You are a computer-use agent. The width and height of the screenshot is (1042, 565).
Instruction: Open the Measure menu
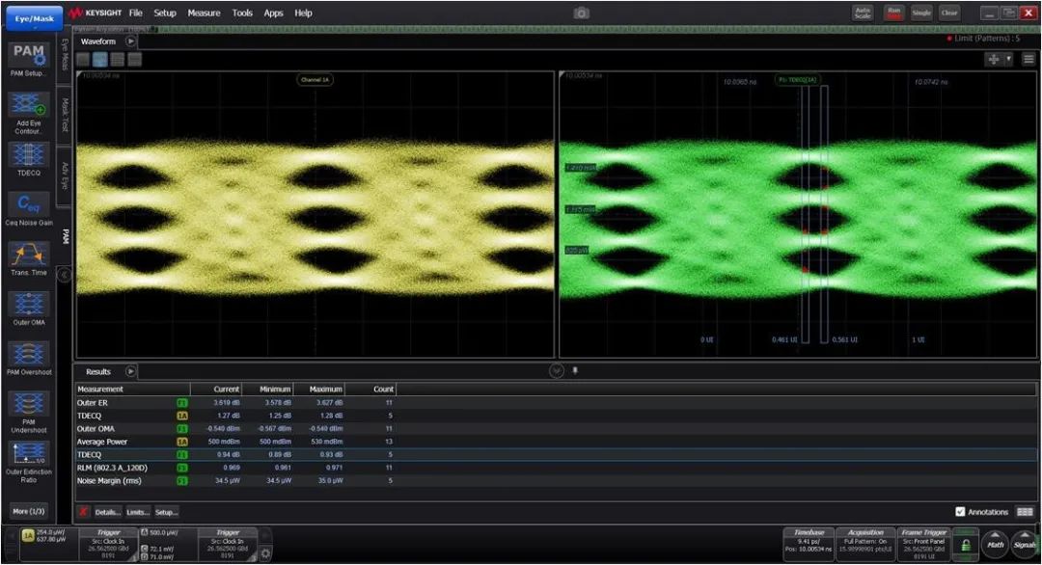[204, 13]
